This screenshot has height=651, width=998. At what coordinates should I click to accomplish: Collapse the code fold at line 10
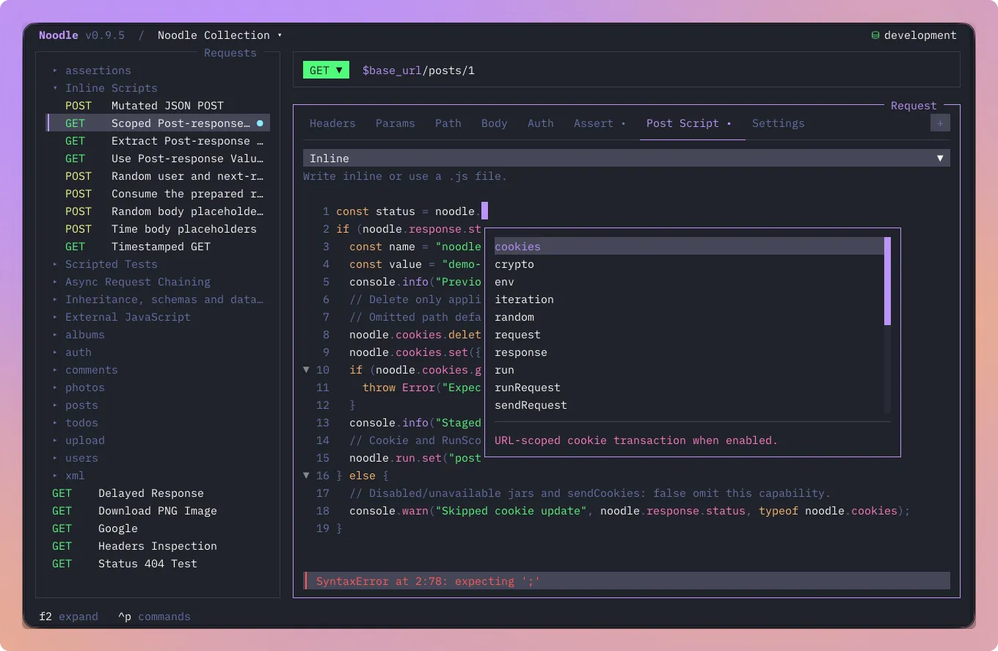(x=307, y=370)
